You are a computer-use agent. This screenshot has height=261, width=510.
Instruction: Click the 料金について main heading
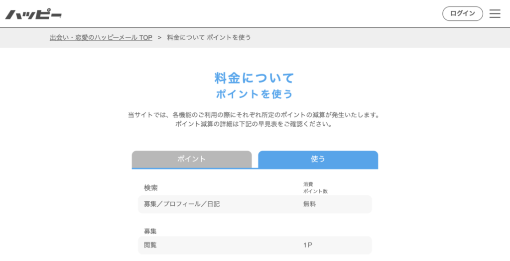pyautogui.click(x=255, y=78)
